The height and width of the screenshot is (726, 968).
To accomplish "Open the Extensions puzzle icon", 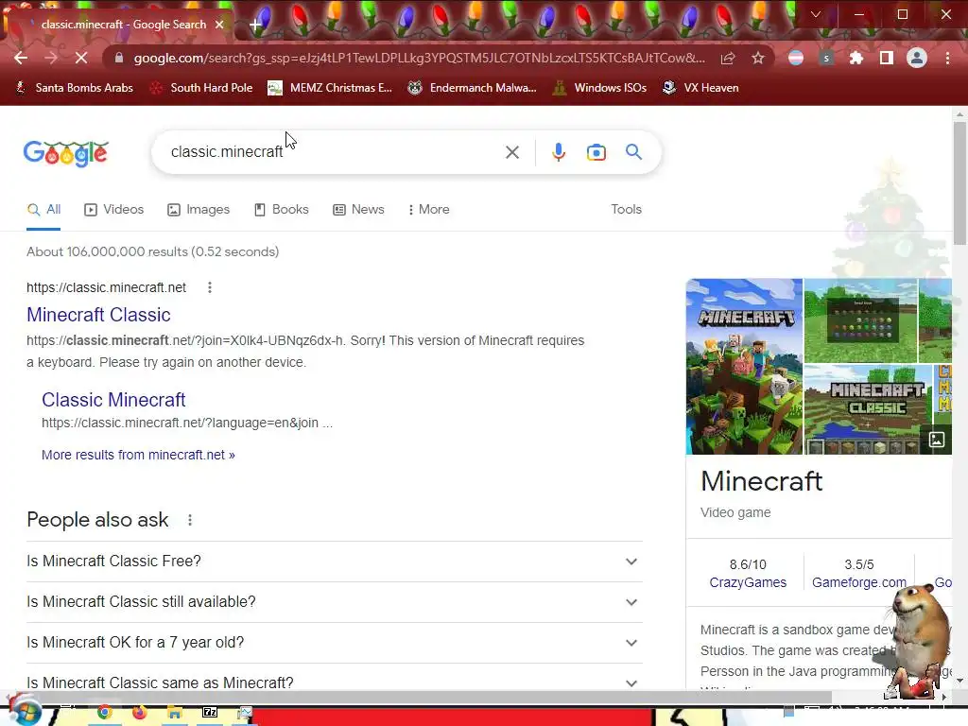I will (856, 58).
